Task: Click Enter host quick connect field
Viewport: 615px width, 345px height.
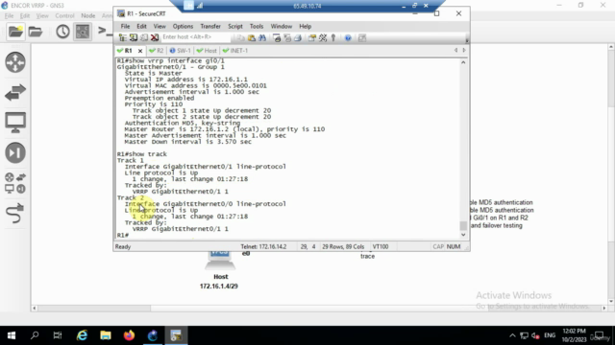Action: click(195, 36)
